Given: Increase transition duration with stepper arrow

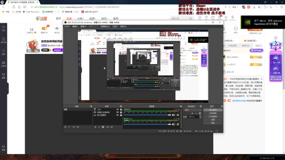Looking at the screenshot, I should click(x=200, y=116).
